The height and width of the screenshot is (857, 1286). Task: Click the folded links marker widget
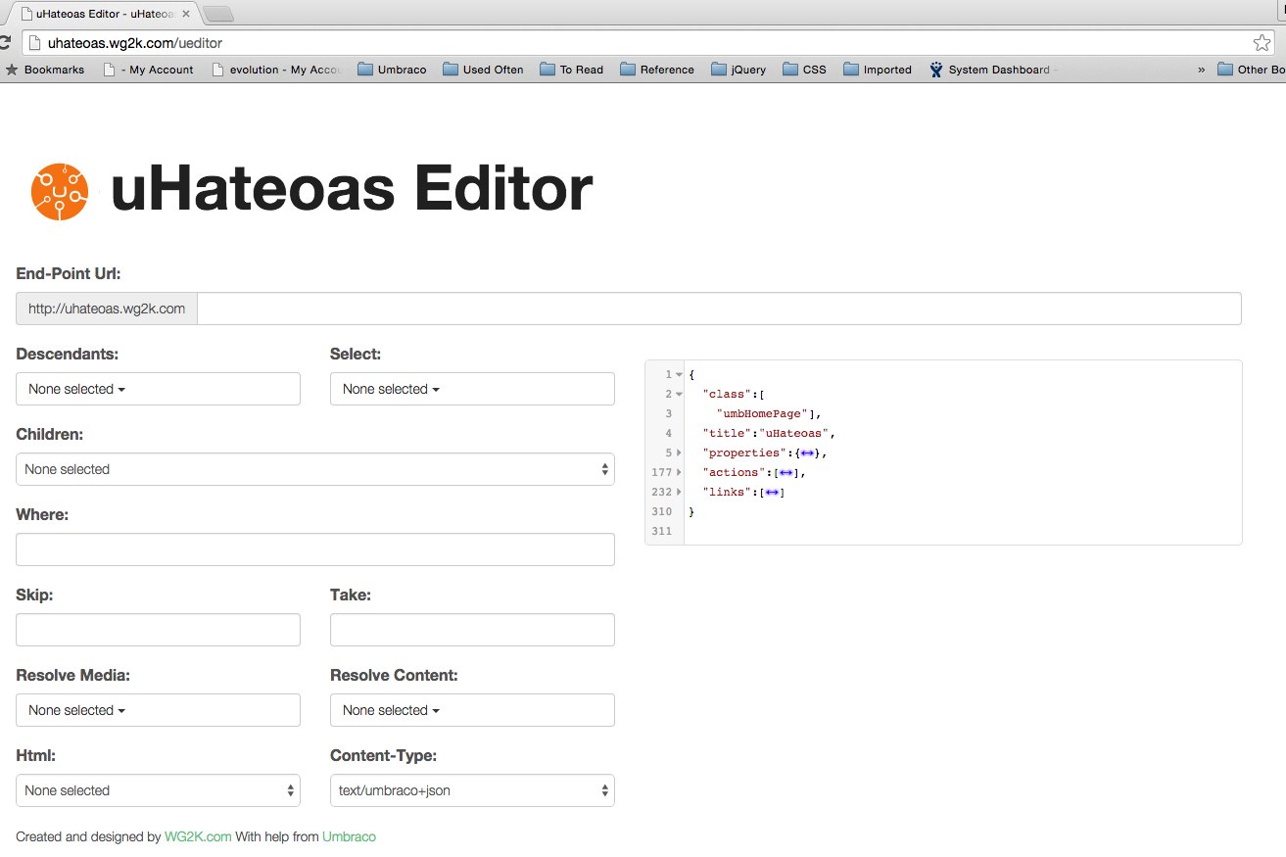[772, 492]
